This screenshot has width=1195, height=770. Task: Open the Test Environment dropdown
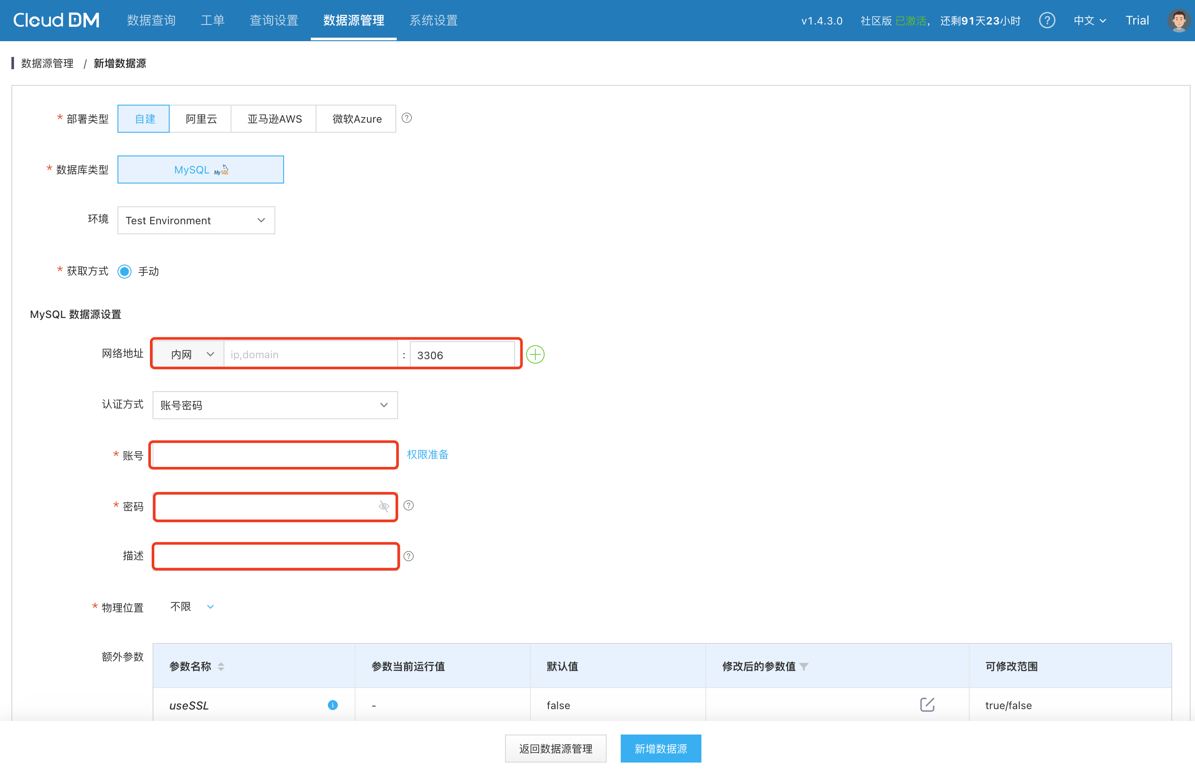pyautogui.click(x=196, y=220)
